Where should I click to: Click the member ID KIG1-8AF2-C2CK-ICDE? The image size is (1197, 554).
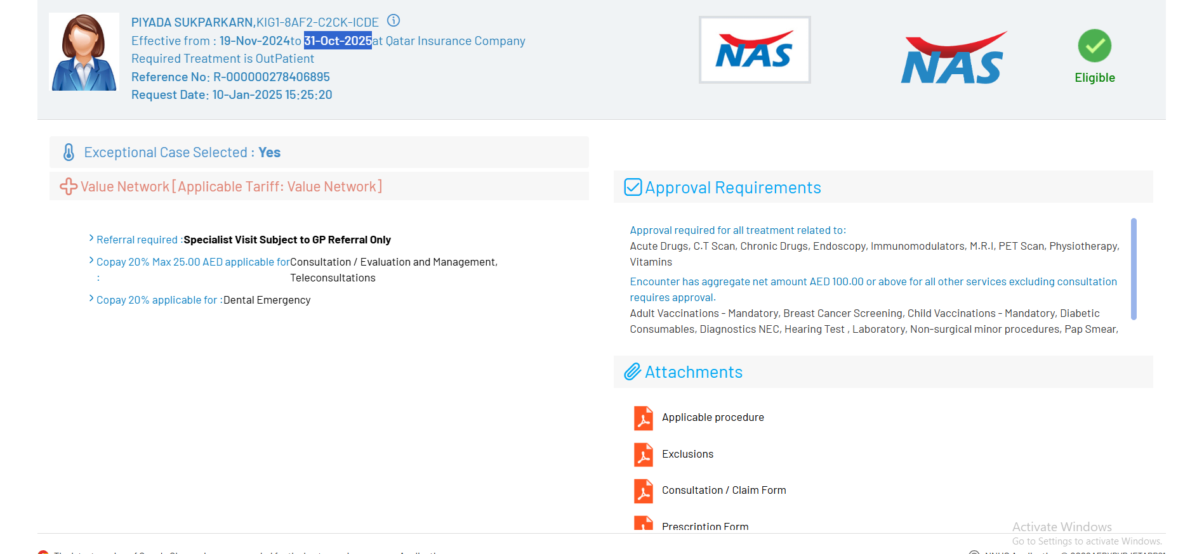[x=317, y=22]
